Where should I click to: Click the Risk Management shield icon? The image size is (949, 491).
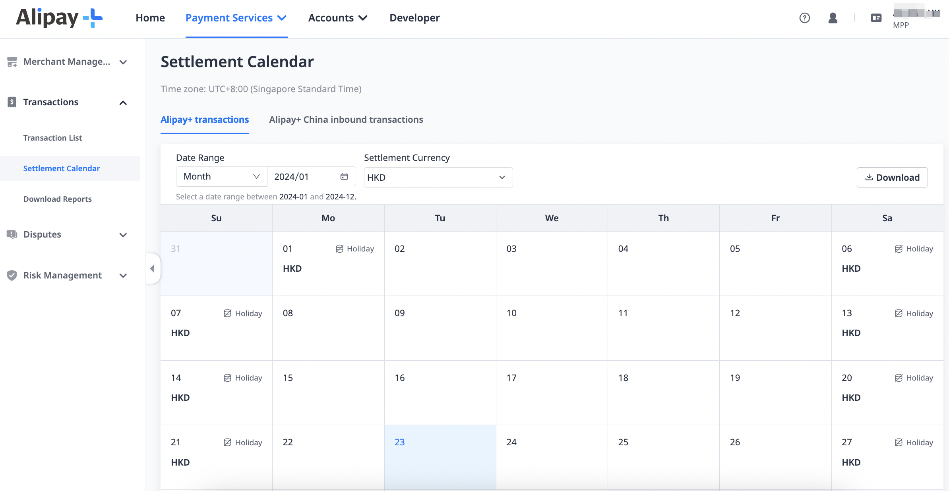pyautogui.click(x=12, y=275)
